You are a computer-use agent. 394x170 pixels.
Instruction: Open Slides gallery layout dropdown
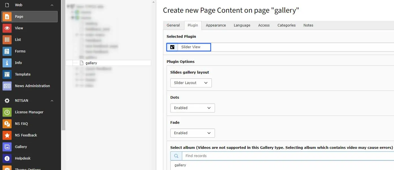191,83
